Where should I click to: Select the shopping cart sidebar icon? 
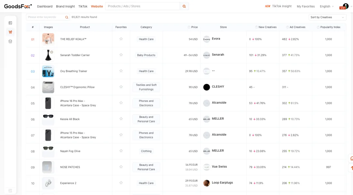point(10,32)
